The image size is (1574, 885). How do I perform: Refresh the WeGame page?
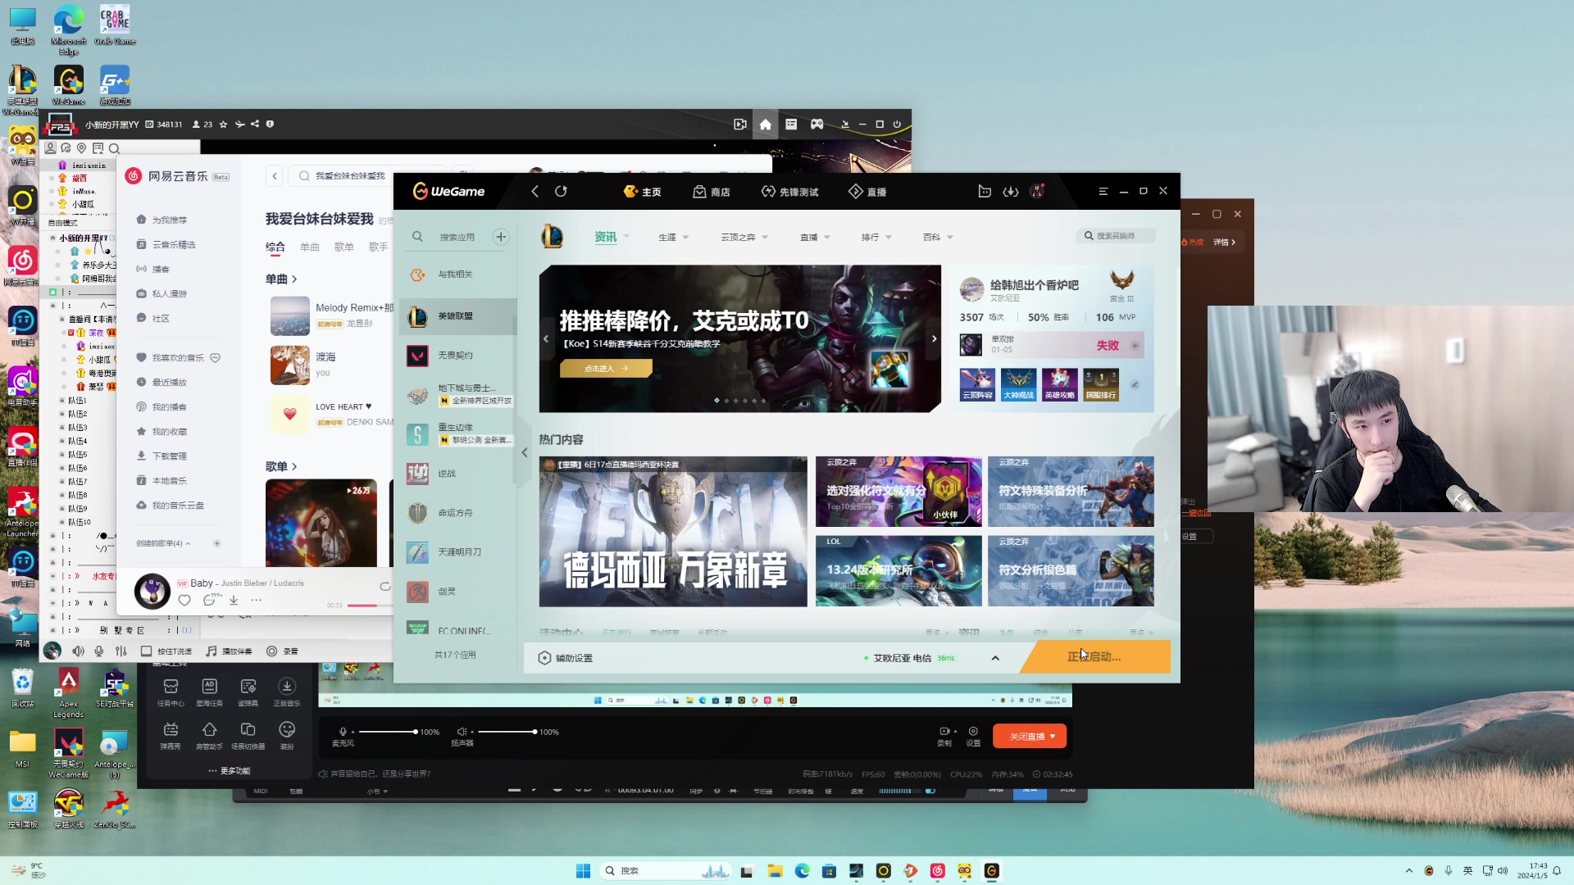coord(561,191)
